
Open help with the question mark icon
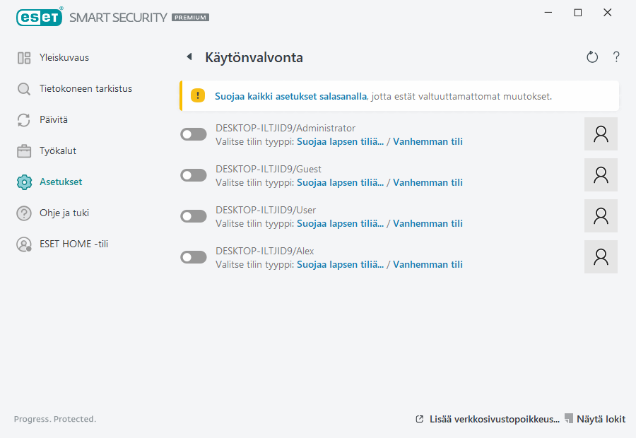click(x=616, y=57)
